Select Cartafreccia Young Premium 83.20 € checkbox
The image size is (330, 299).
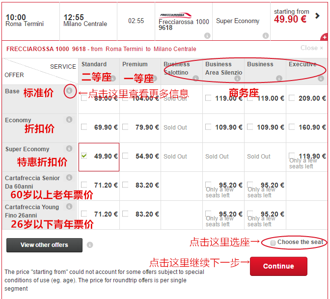pos(125,214)
